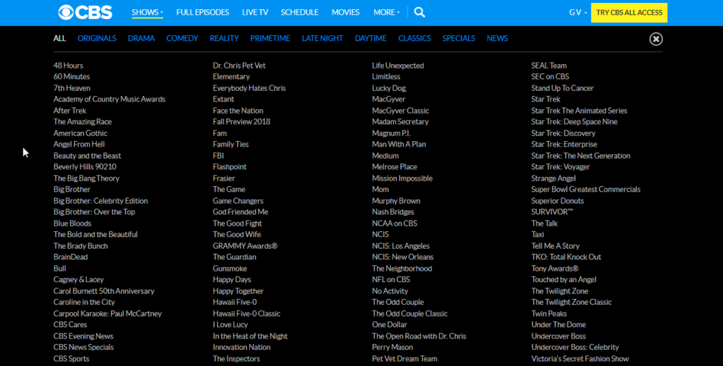
Task: Open Life Unexpected
Action: click(x=398, y=66)
